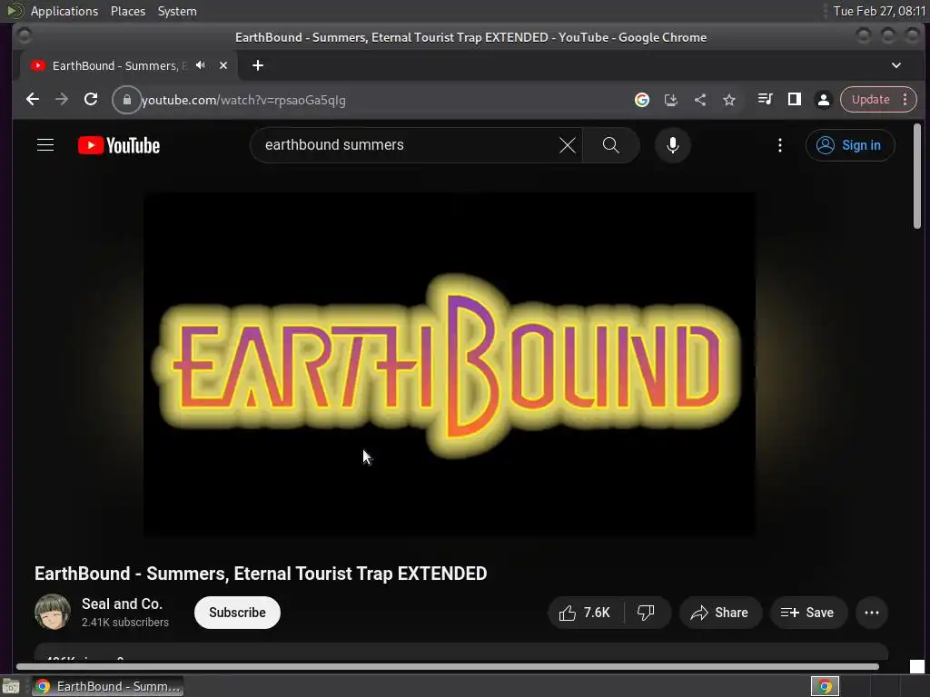
Task: Open the Applications menu
Action: tap(64, 11)
